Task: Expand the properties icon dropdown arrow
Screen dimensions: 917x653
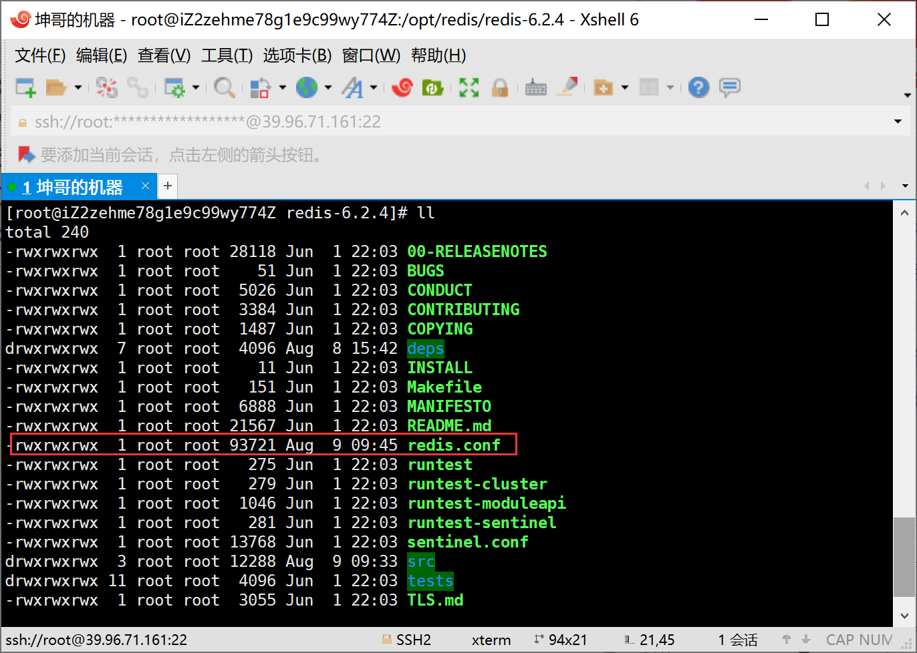Action: click(x=195, y=87)
